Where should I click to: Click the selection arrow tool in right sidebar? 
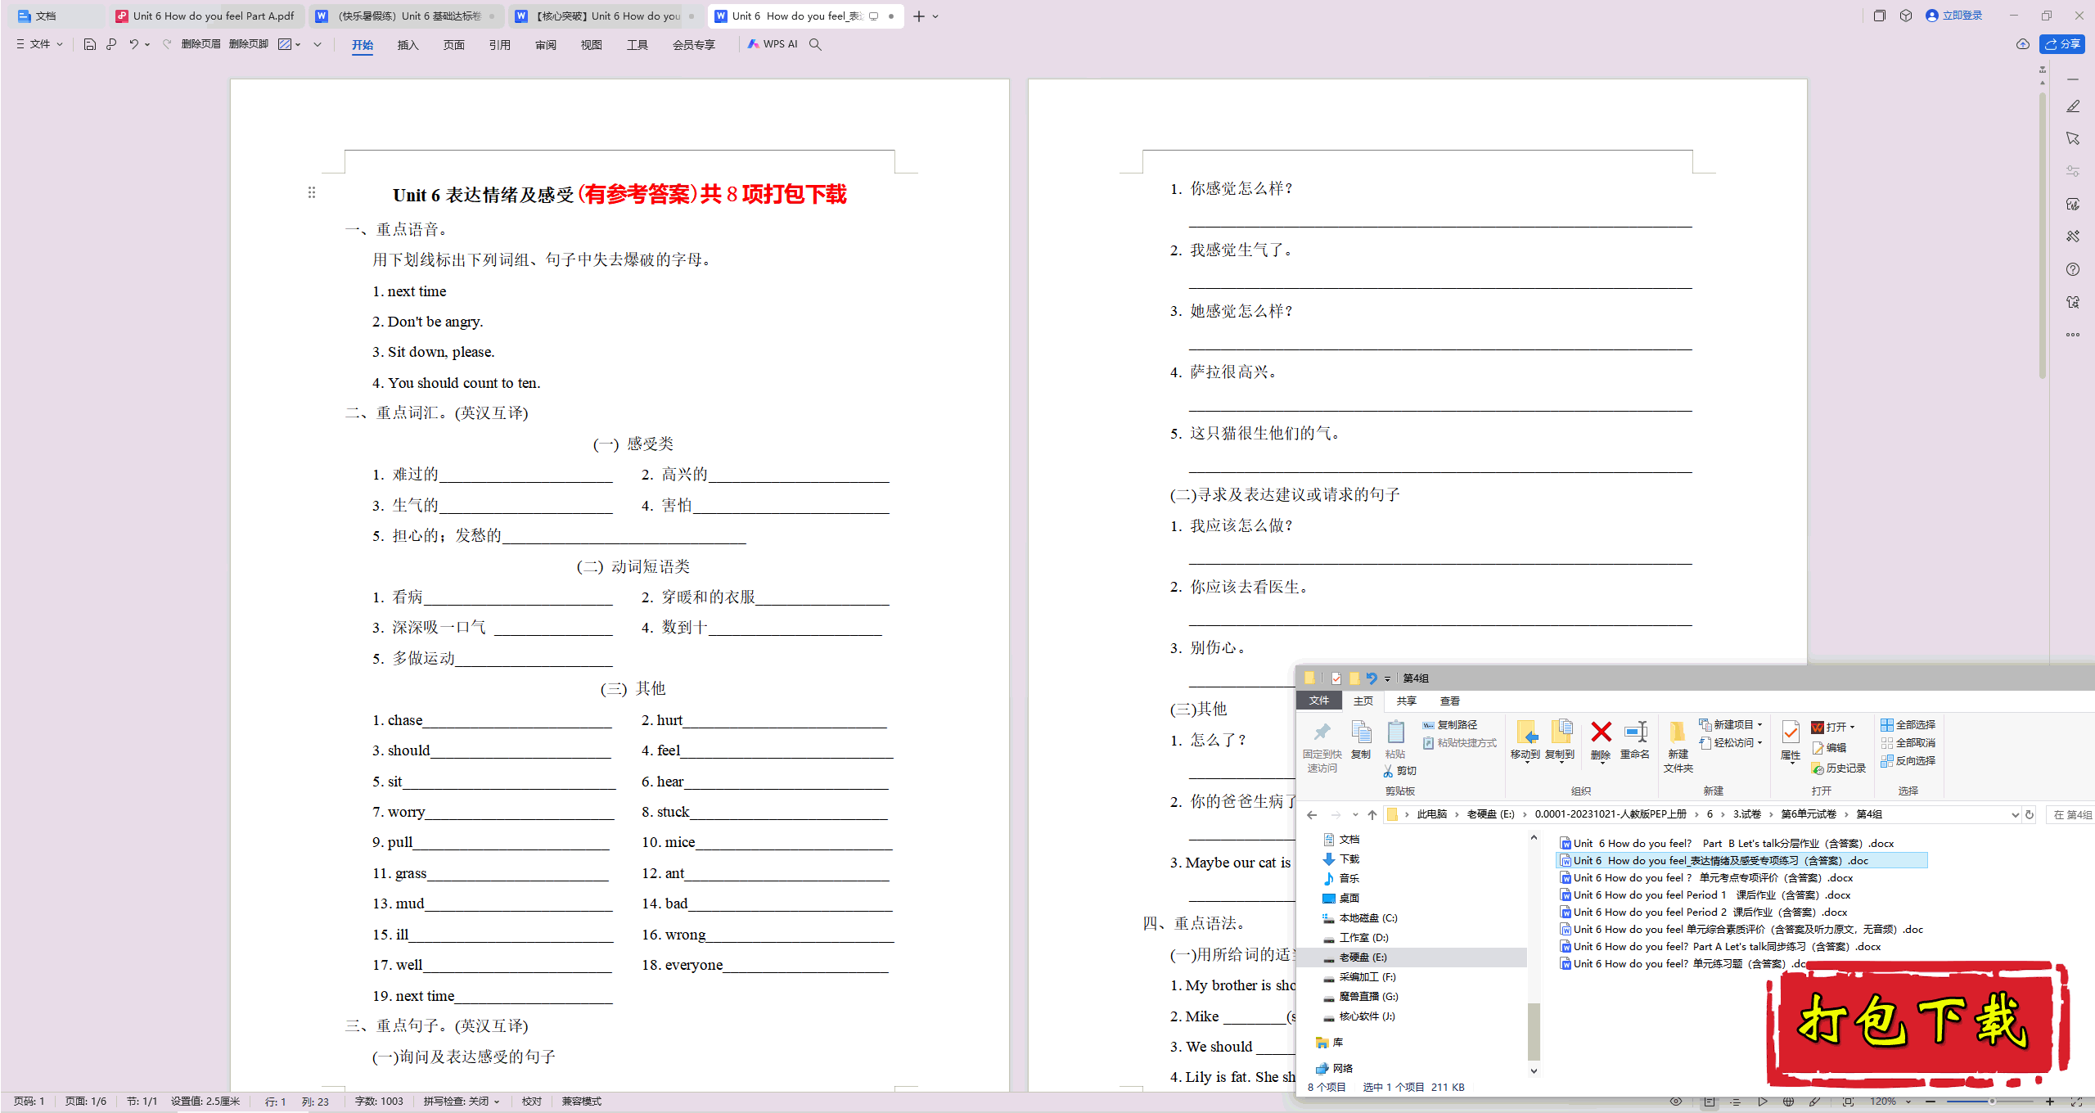pos(2073,138)
